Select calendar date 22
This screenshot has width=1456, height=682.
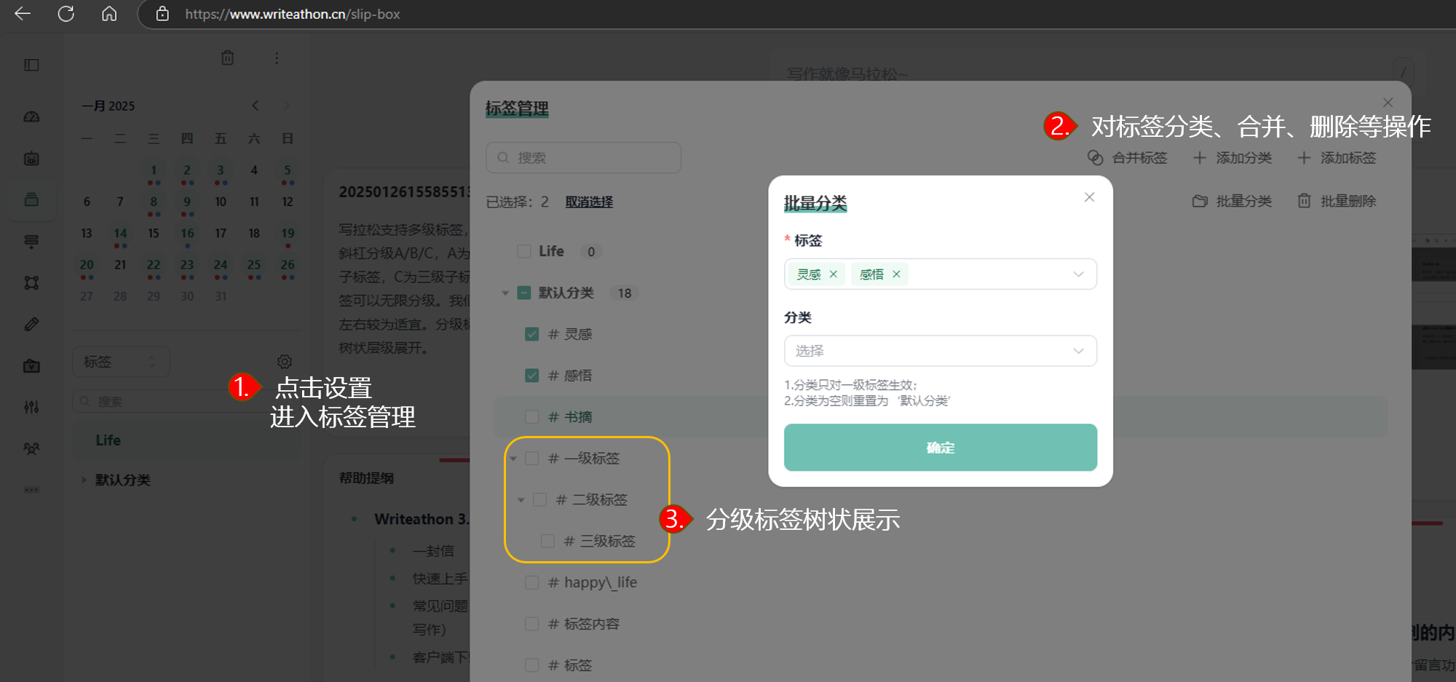coord(154,265)
